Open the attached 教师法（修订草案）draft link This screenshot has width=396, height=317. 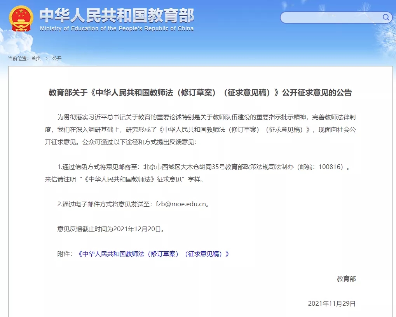pyautogui.click(x=154, y=254)
